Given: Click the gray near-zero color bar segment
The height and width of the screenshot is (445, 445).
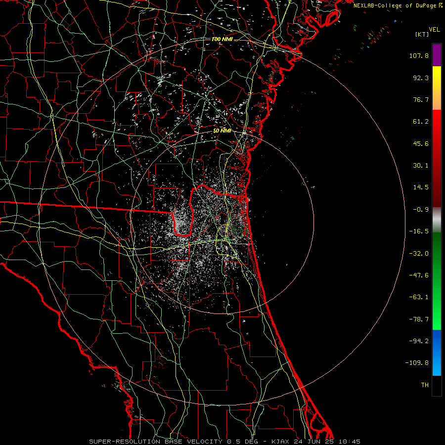Looking at the screenshot, I should (437, 220).
